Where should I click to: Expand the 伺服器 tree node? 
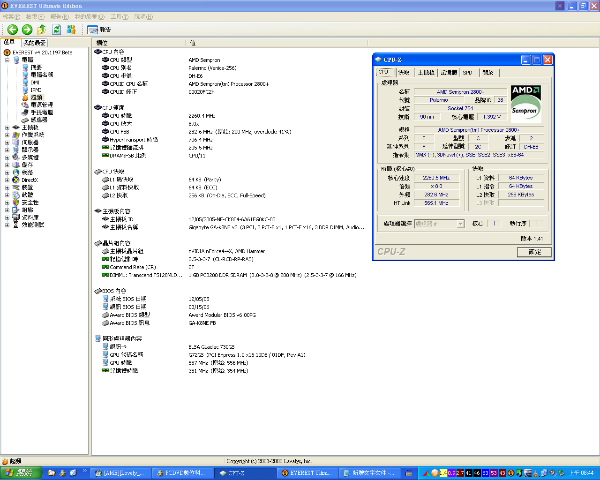7,142
